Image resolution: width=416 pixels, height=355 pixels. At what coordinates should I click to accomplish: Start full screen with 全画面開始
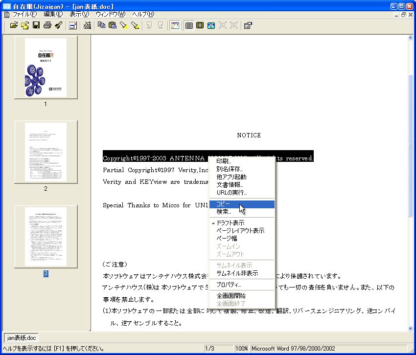point(242,296)
